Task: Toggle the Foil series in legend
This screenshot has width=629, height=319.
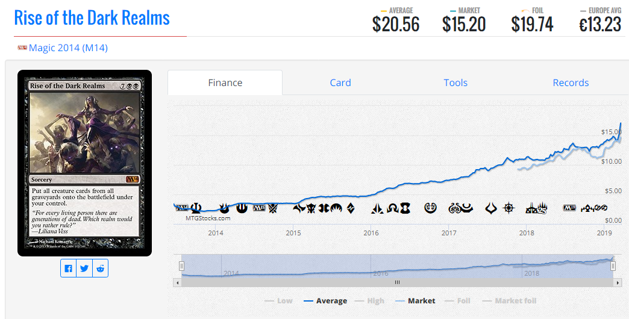Action: pyautogui.click(x=458, y=300)
